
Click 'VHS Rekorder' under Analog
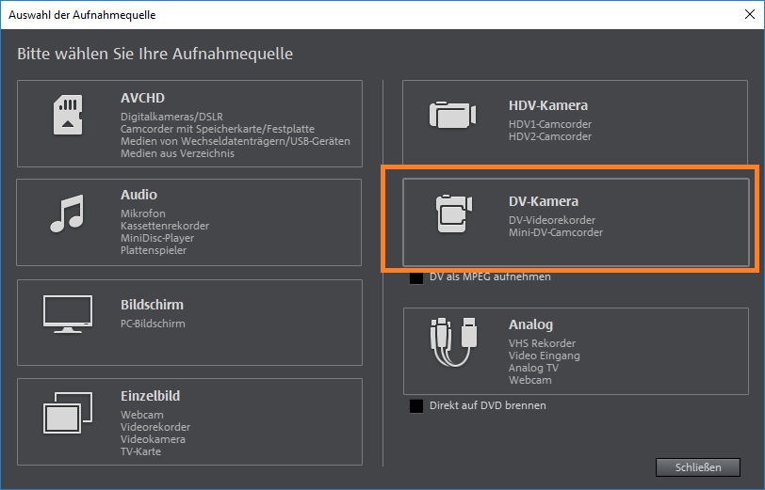pos(542,343)
